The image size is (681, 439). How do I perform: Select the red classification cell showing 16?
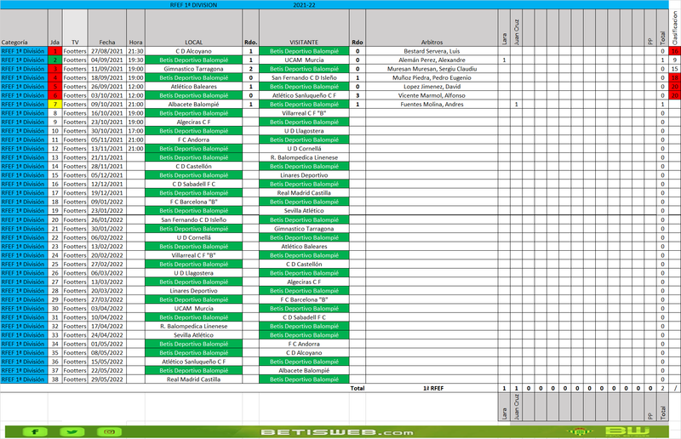(x=675, y=51)
